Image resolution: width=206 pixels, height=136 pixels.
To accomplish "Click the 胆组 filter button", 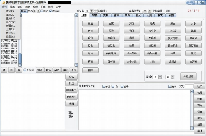I will point(90,24).
